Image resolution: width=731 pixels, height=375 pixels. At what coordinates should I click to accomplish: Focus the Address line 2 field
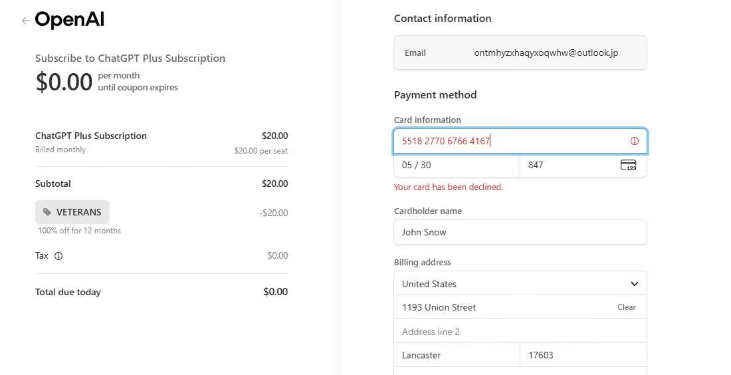click(520, 332)
